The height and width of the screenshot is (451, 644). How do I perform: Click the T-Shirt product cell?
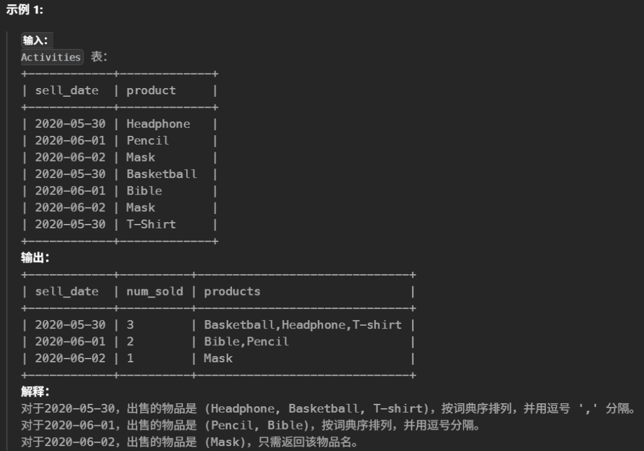click(x=151, y=225)
